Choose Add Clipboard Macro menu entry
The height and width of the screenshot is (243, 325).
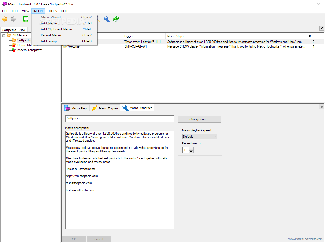pos(65,29)
